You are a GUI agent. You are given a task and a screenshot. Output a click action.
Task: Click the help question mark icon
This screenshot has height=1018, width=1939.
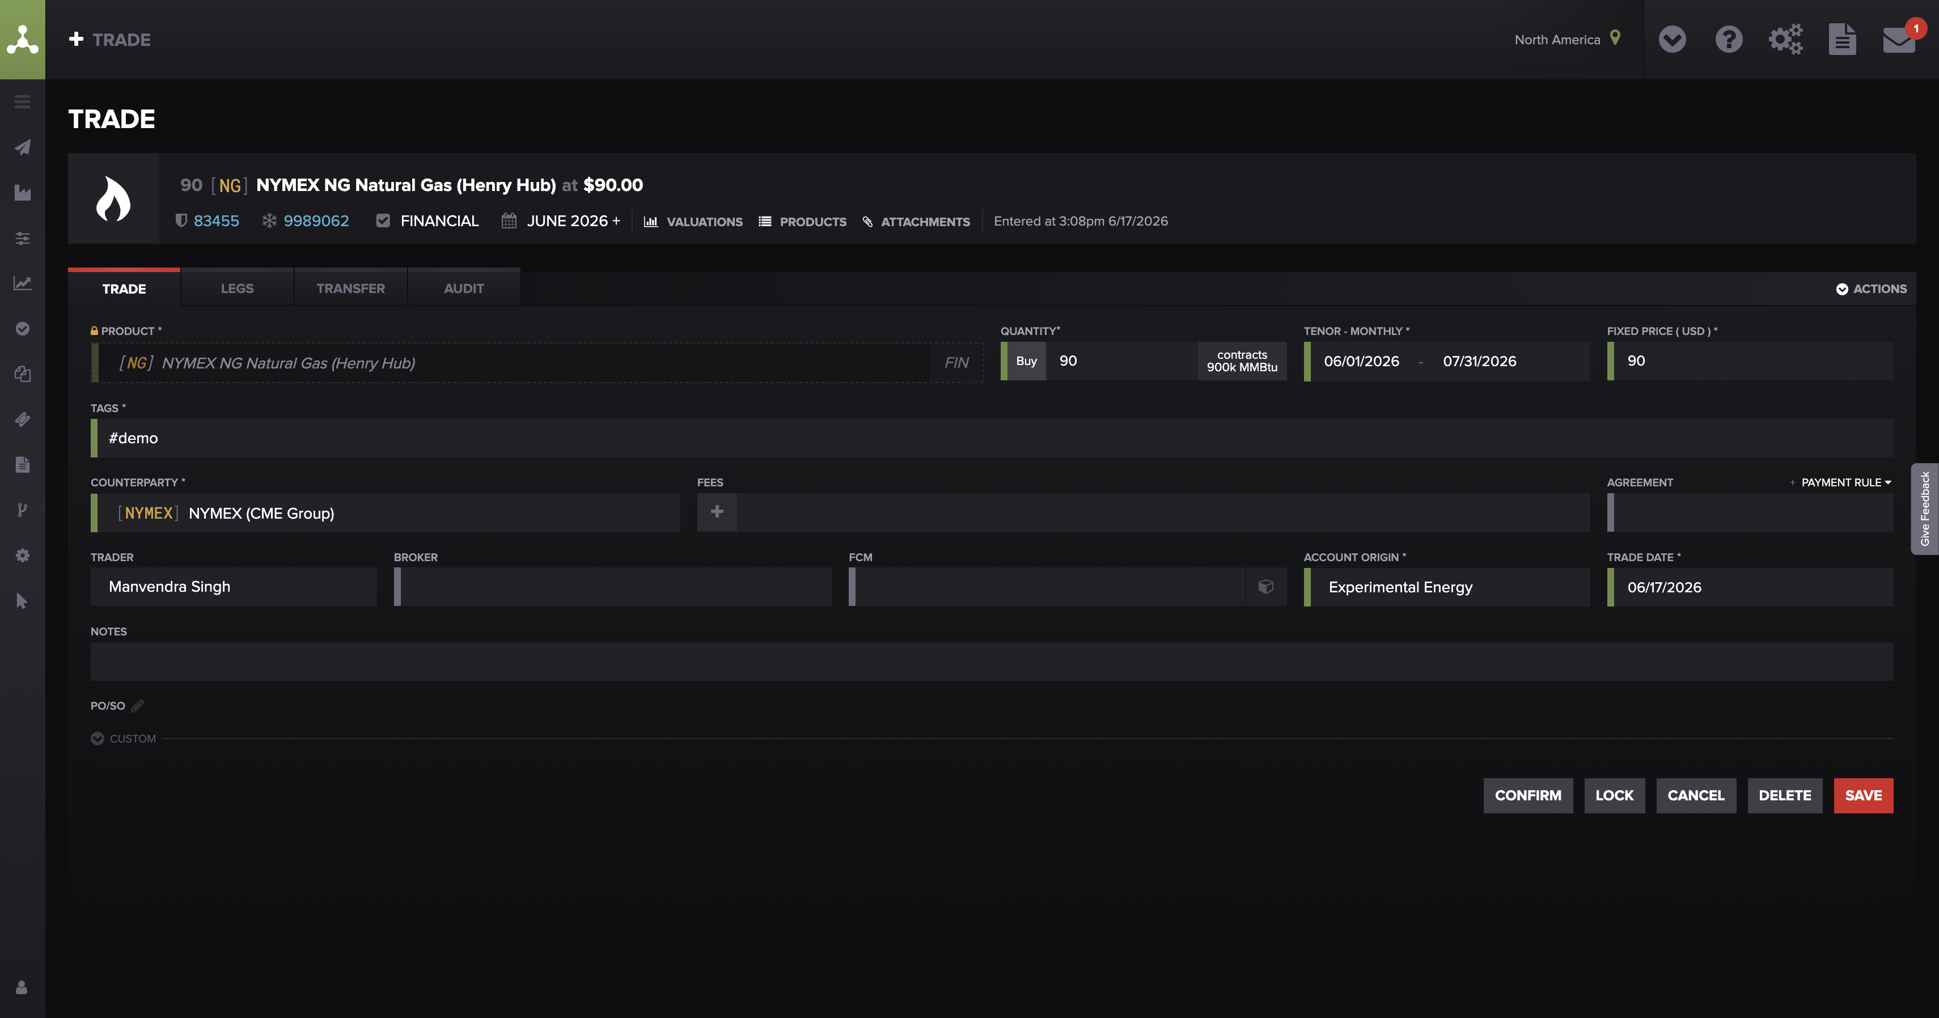(x=1729, y=39)
